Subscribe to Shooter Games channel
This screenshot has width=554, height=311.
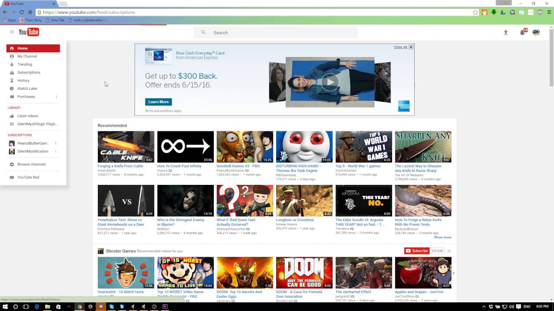[x=417, y=251]
